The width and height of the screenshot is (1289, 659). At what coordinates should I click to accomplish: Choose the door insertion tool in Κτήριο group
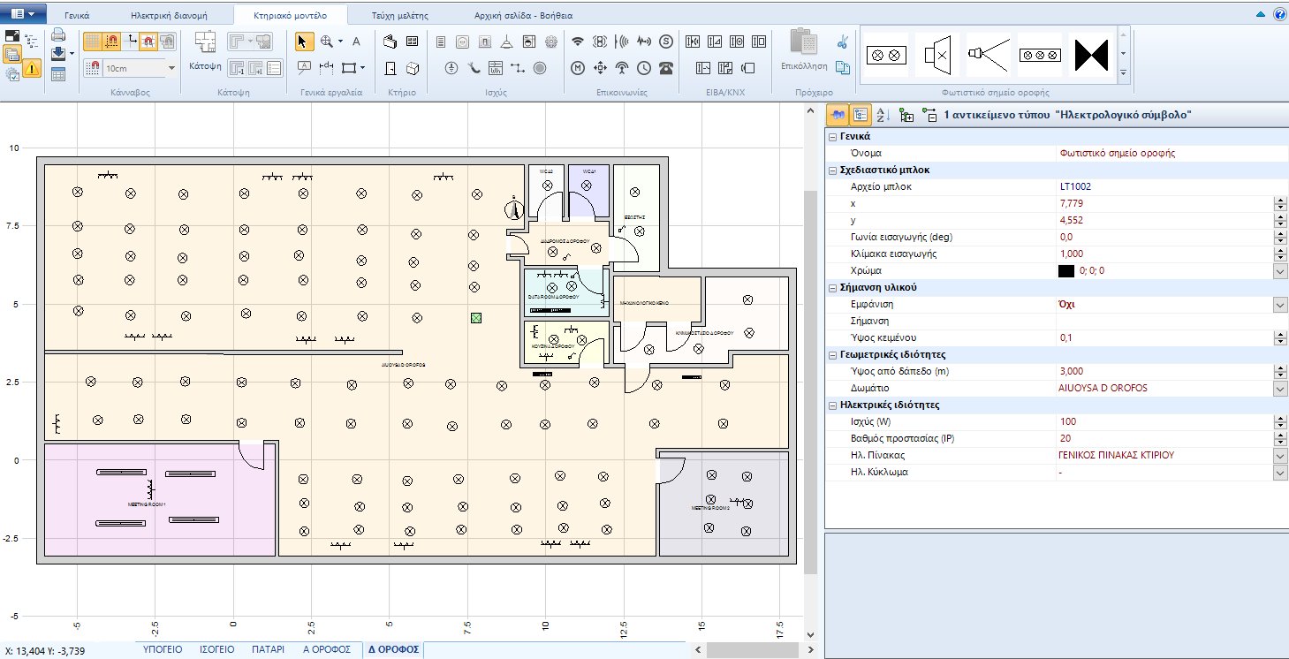[x=391, y=70]
